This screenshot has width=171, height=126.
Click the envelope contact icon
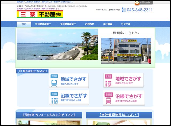pos(137,3)
